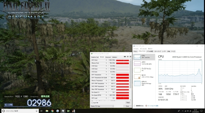
Task: Open GPU-Z hamburger menu icon
Action: [x=130, y=57]
